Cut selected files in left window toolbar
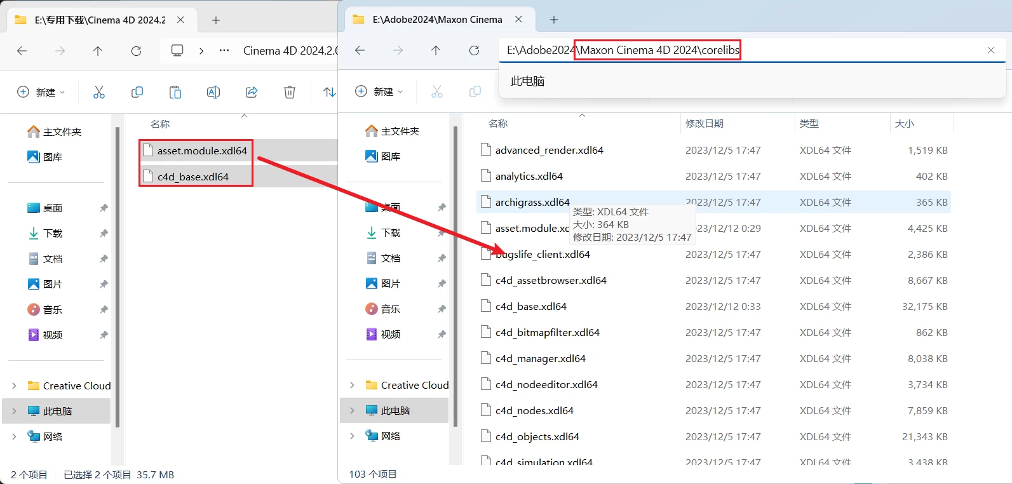 (99, 92)
